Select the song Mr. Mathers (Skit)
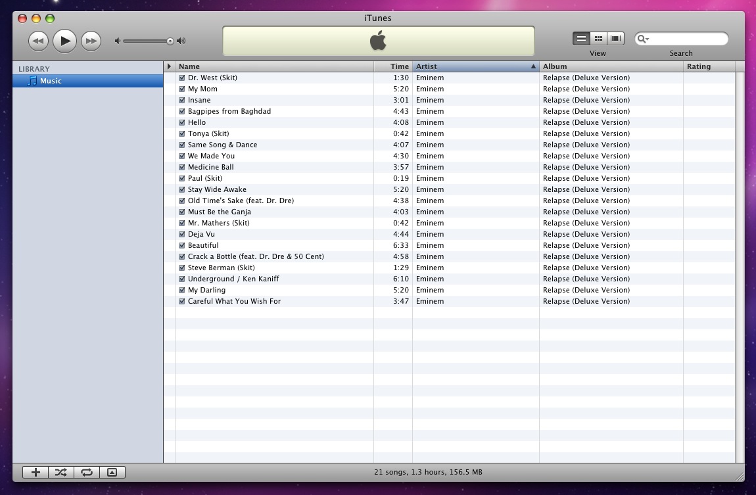The image size is (756, 495). (x=218, y=223)
